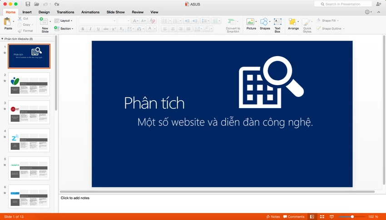Screen dimensions: 386x220
Task: Toggle Subscript formatting
Action: pyautogui.click(x=122, y=29)
